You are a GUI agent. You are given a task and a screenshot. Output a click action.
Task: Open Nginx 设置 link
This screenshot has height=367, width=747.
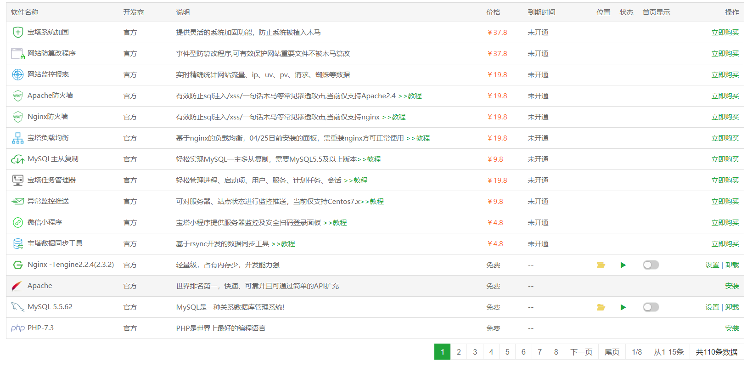coord(713,265)
